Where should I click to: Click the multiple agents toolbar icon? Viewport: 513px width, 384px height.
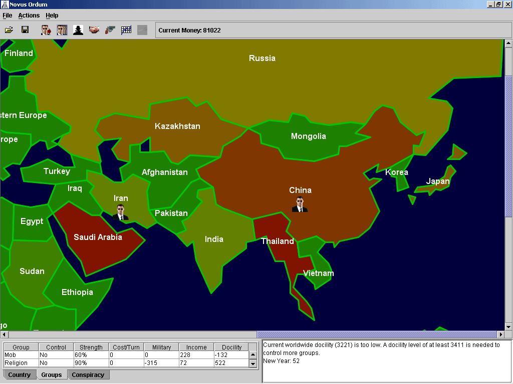click(x=62, y=30)
